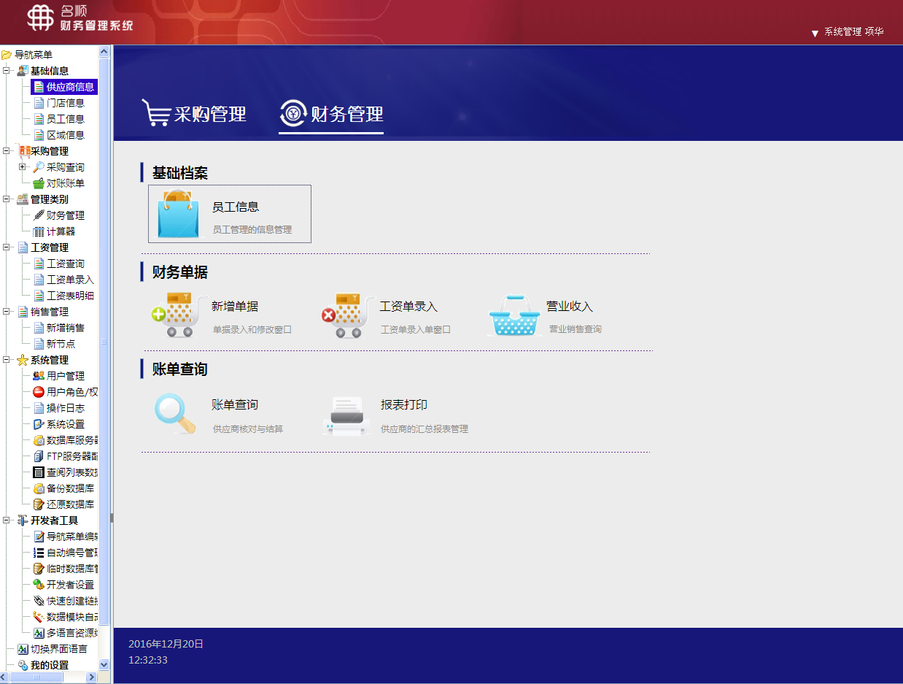The width and height of the screenshot is (903, 684).
Task: Open the 营业收入 blue basket icon
Action: (516, 315)
